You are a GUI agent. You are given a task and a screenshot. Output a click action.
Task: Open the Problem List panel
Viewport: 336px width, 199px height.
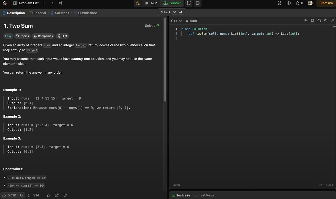(26, 3)
